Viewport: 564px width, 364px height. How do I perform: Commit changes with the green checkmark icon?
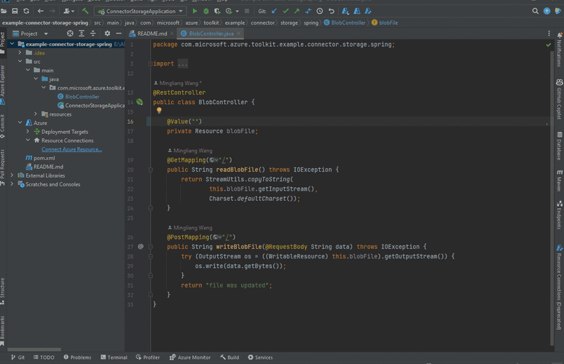(286, 11)
